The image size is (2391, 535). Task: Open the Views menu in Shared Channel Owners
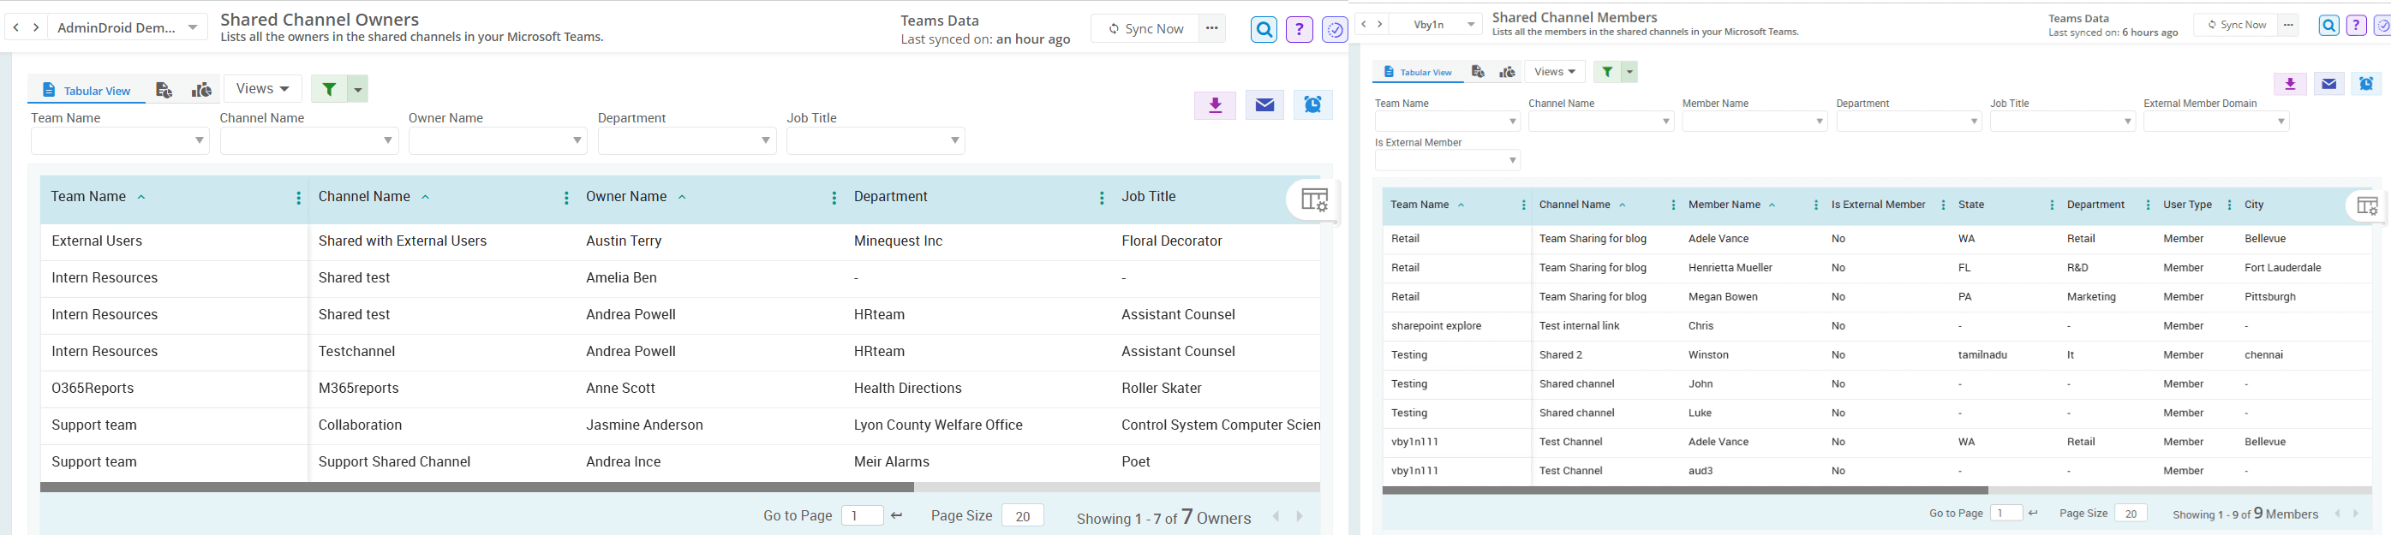(263, 89)
